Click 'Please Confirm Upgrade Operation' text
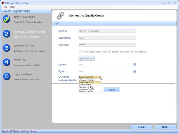 click(x=28, y=22)
